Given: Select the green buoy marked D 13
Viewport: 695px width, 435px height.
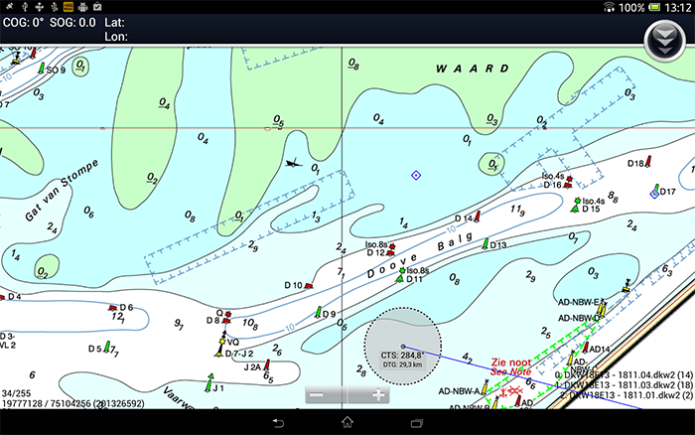Looking at the screenshot, I should click(x=485, y=243).
